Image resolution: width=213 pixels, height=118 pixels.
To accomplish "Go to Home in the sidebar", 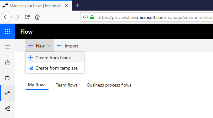I will pyautogui.click(x=7, y=63).
